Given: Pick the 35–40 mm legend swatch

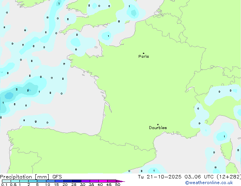Looking at the screenshot, I should tap(94, 181).
